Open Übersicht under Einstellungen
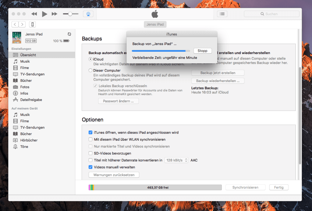The image size is (312, 211). (x=42, y=55)
